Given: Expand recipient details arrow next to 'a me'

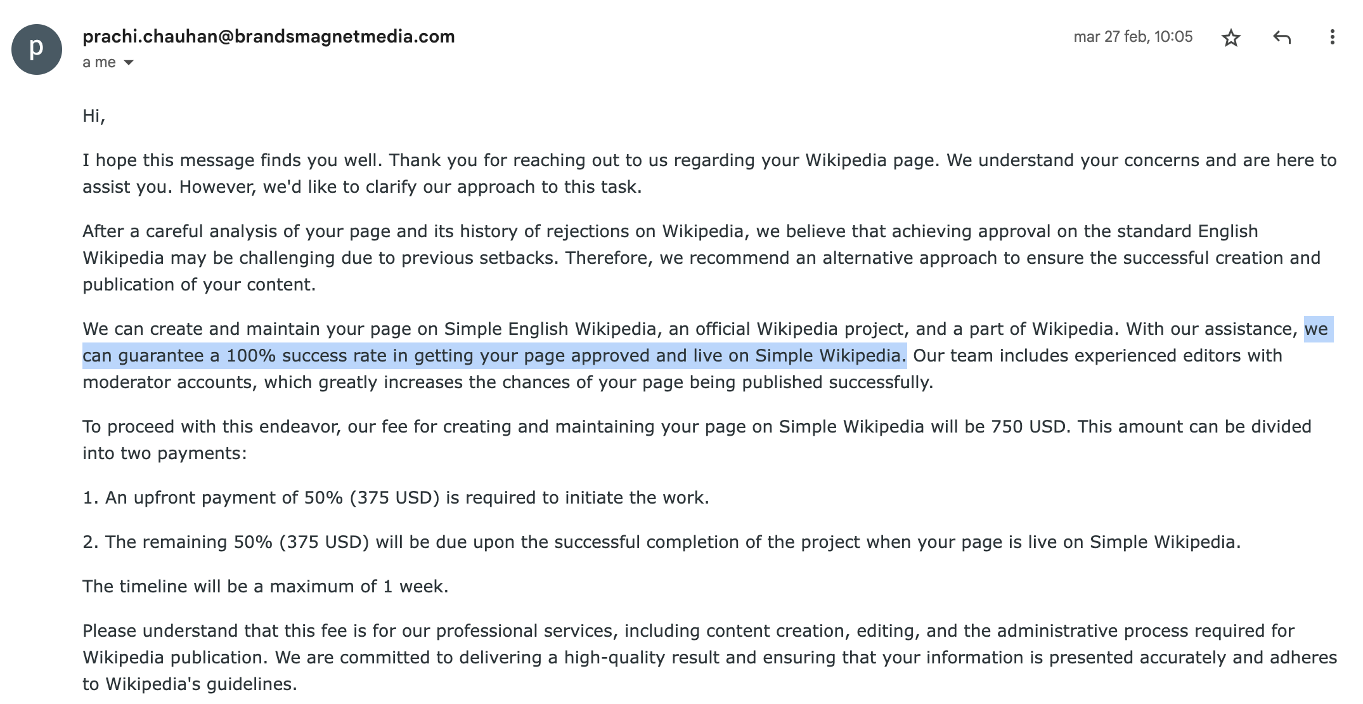Looking at the screenshot, I should [x=129, y=62].
